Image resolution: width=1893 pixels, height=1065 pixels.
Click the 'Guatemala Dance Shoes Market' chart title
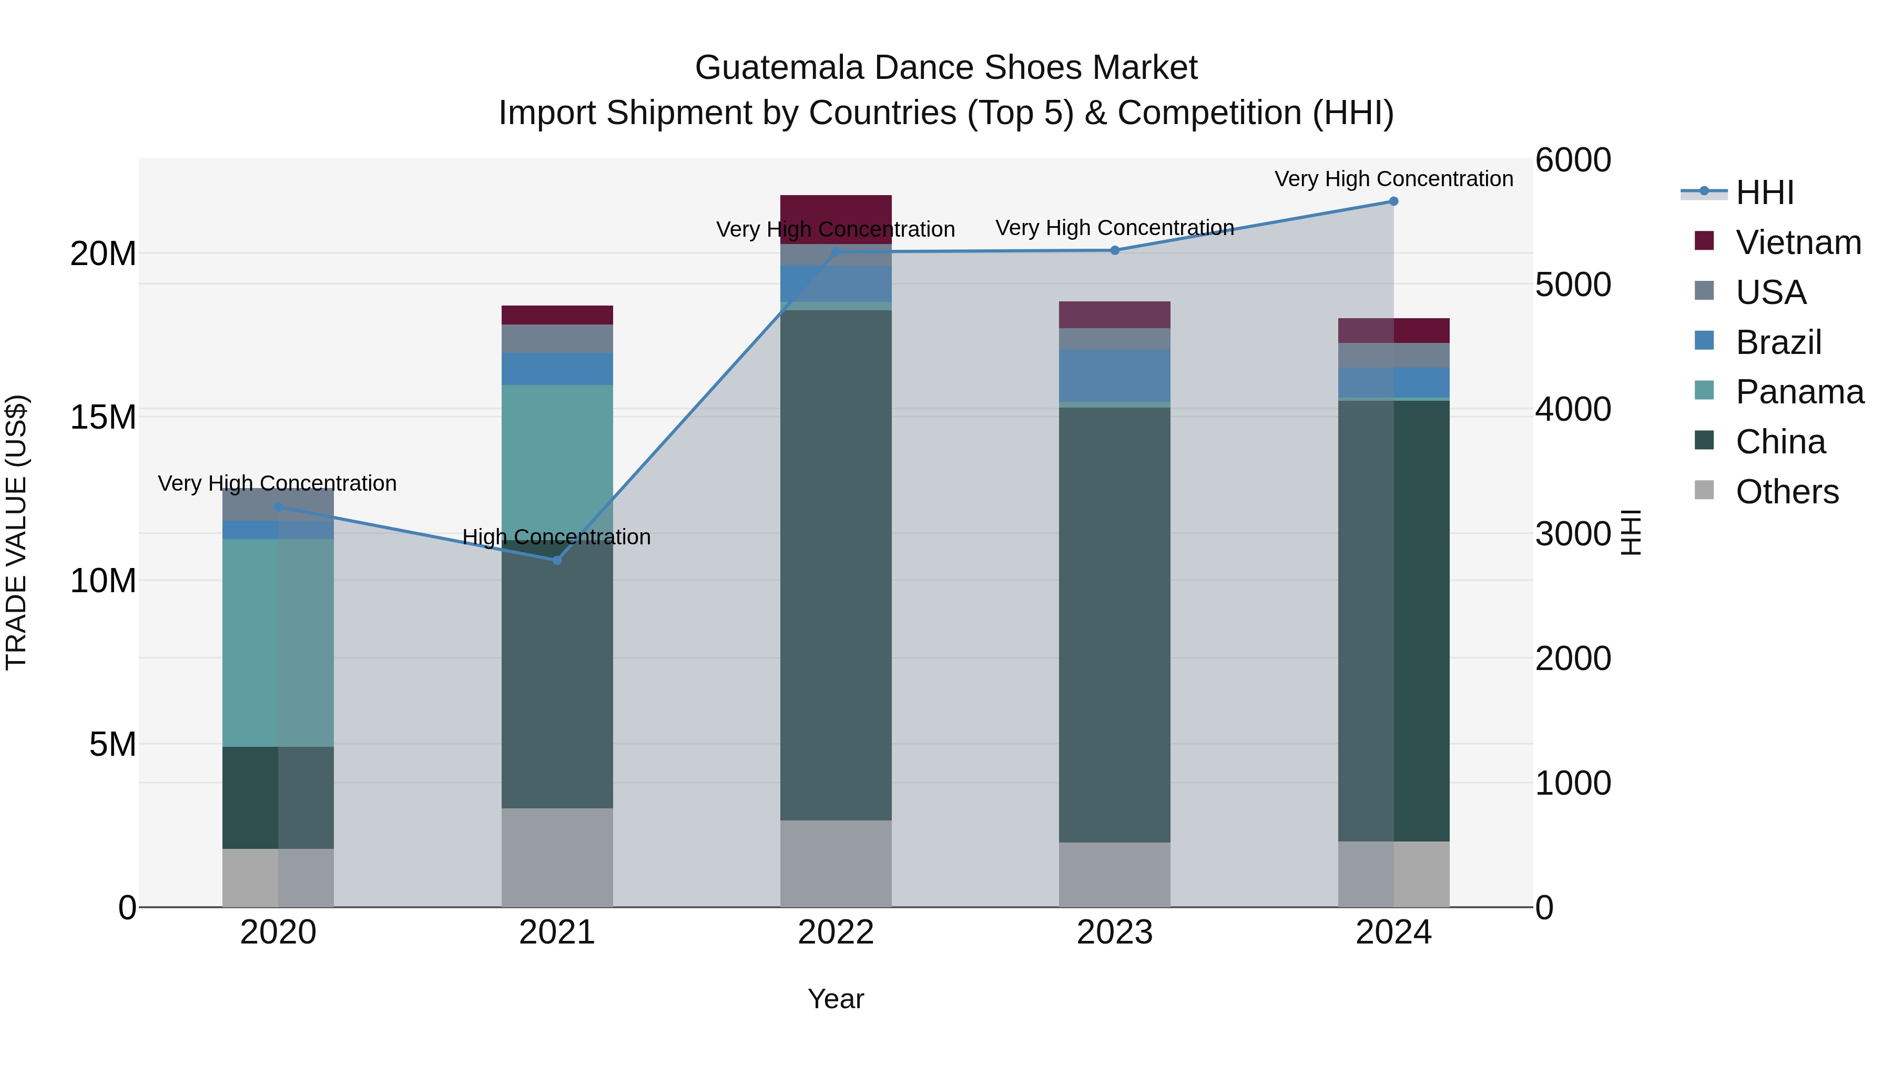[946, 68]
